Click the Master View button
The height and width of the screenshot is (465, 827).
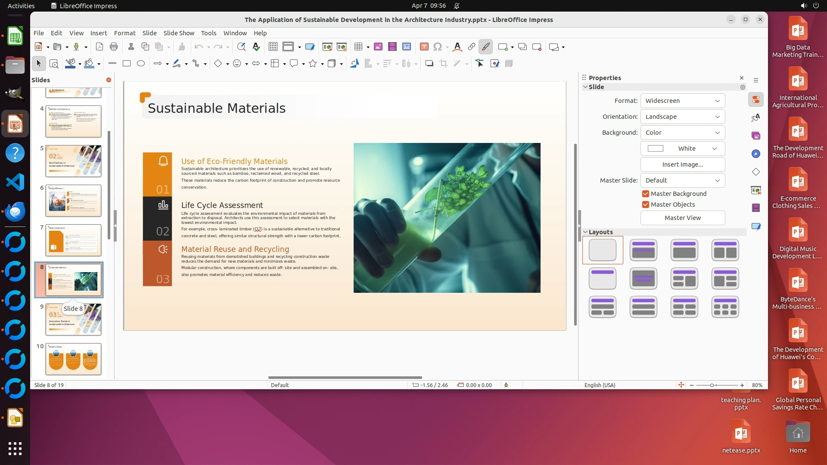pyautogui.click(x=682, y=218)
